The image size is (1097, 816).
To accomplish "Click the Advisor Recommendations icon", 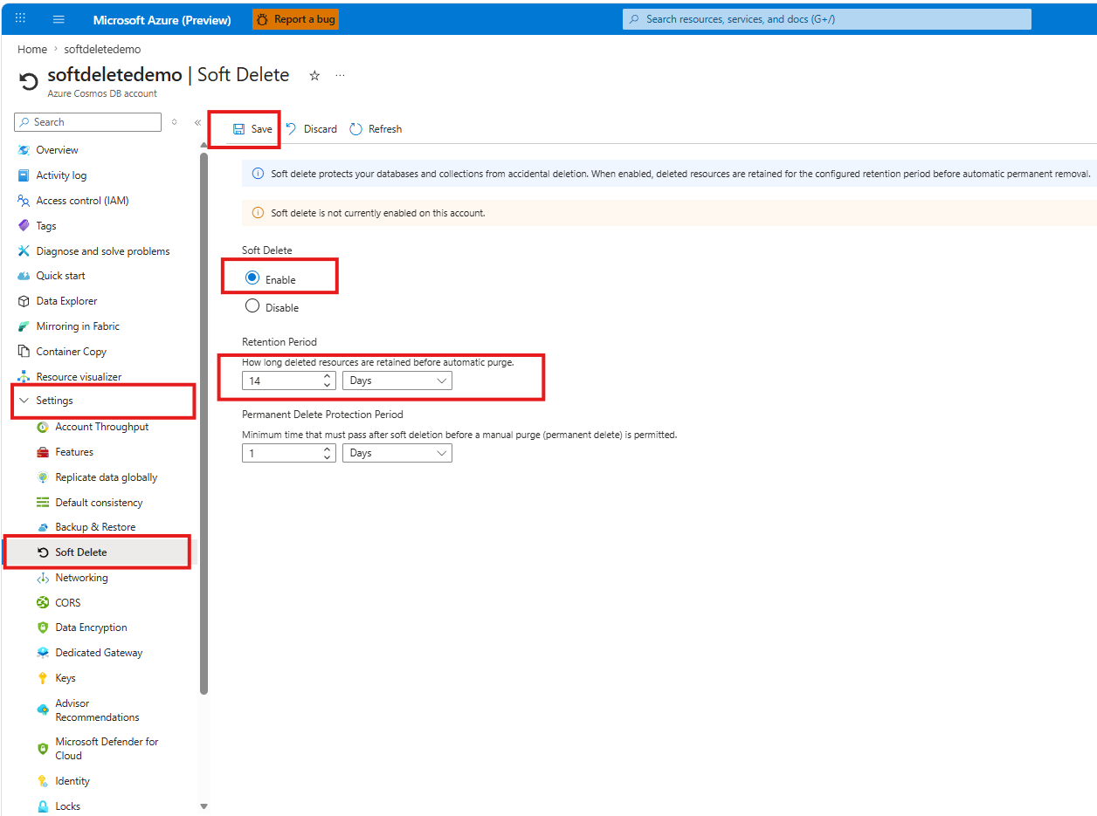I will [x=43, y=710].
